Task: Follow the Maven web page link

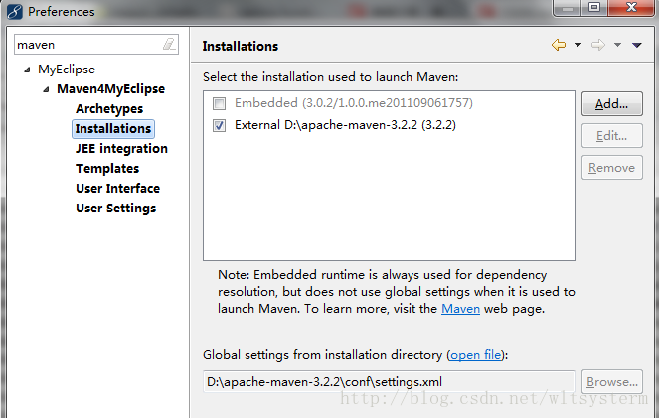Action: tap(460, 309)
